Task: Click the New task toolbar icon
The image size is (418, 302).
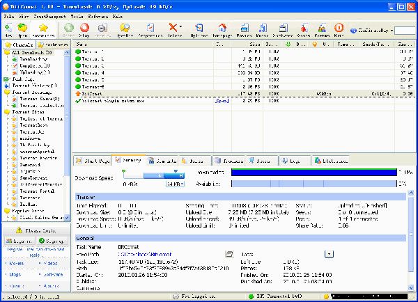Action: [x=8, y=28]
